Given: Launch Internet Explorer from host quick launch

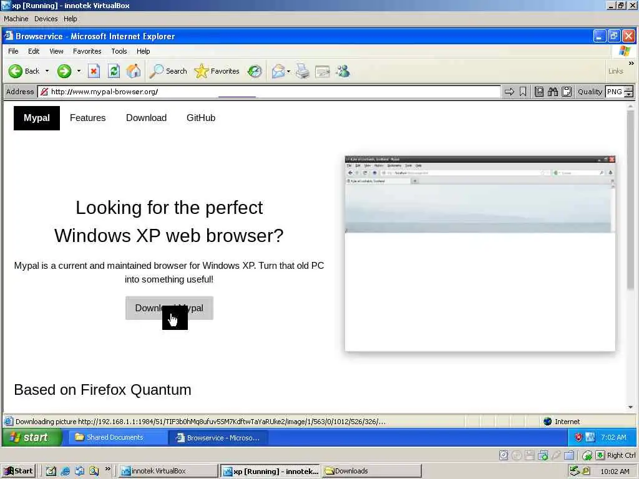Looking at the screenshot, I should click(65, 472).
